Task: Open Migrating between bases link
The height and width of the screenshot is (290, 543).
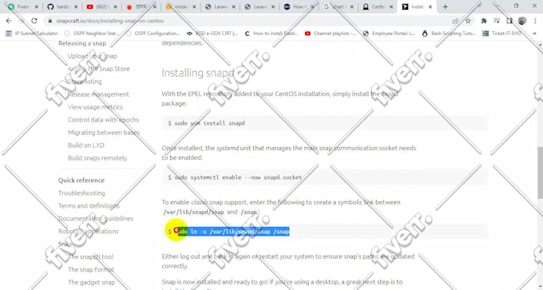Action: (104, 133)
